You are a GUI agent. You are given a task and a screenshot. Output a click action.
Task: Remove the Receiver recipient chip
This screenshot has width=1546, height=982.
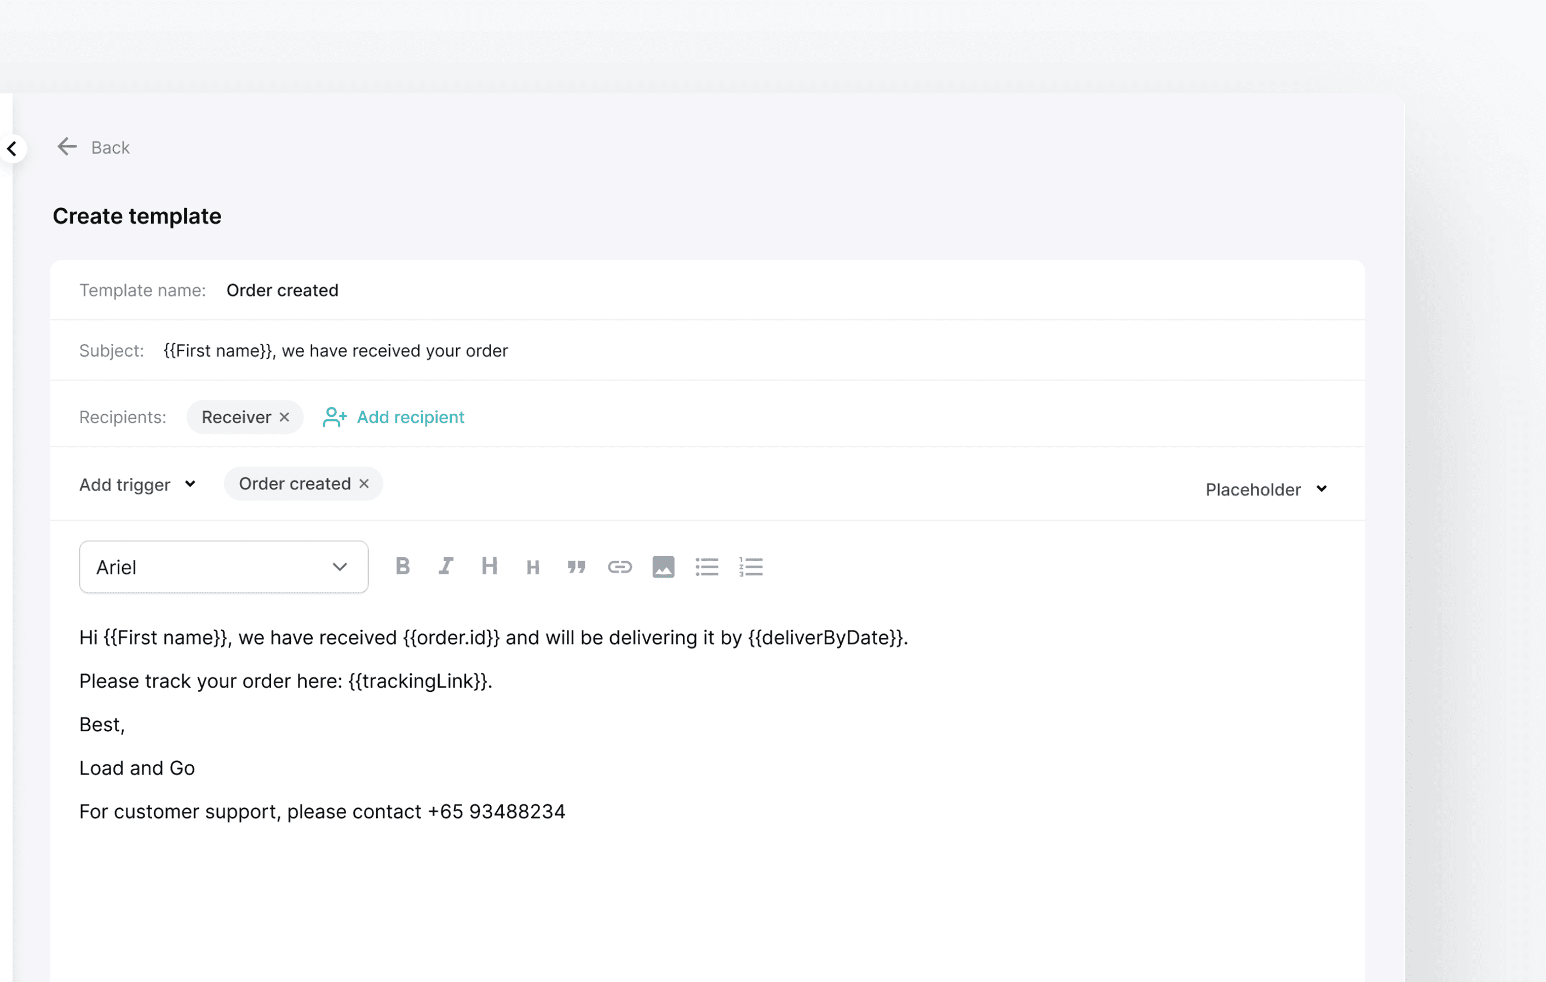[x=284, y=417]
